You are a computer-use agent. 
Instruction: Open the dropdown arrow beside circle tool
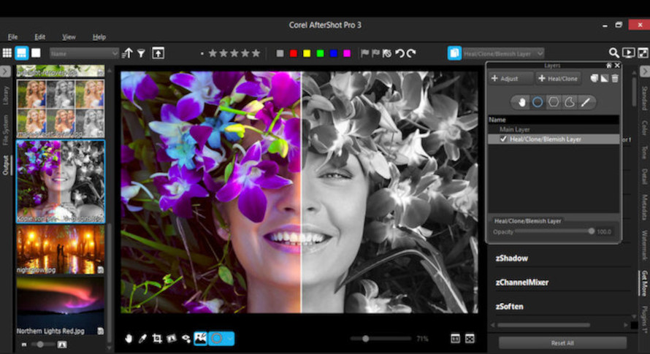pos(229,339)
